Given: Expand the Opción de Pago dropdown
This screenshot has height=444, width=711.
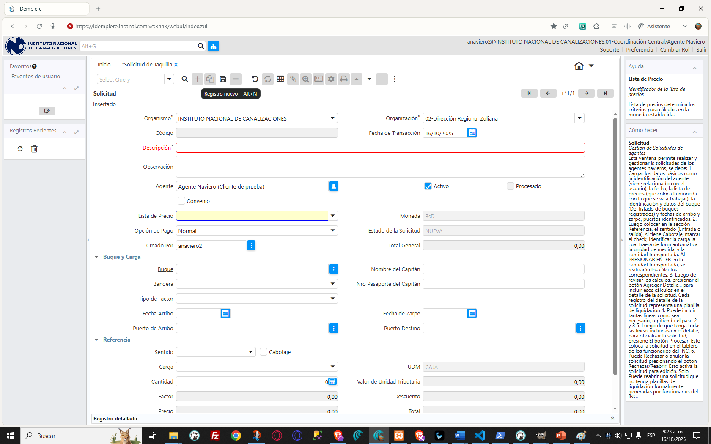Looking at the screenshot, I should (333, 231).
